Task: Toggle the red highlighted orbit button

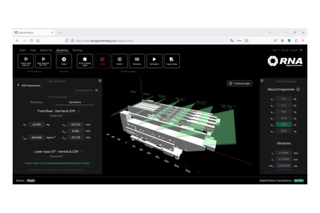Action: [x=102, y=60]
